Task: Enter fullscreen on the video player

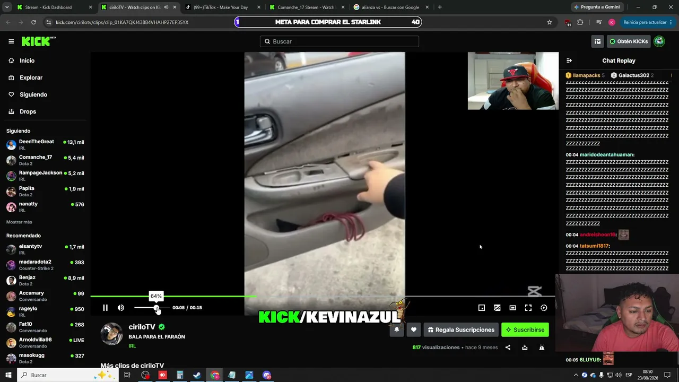Action: coord(528,308)
